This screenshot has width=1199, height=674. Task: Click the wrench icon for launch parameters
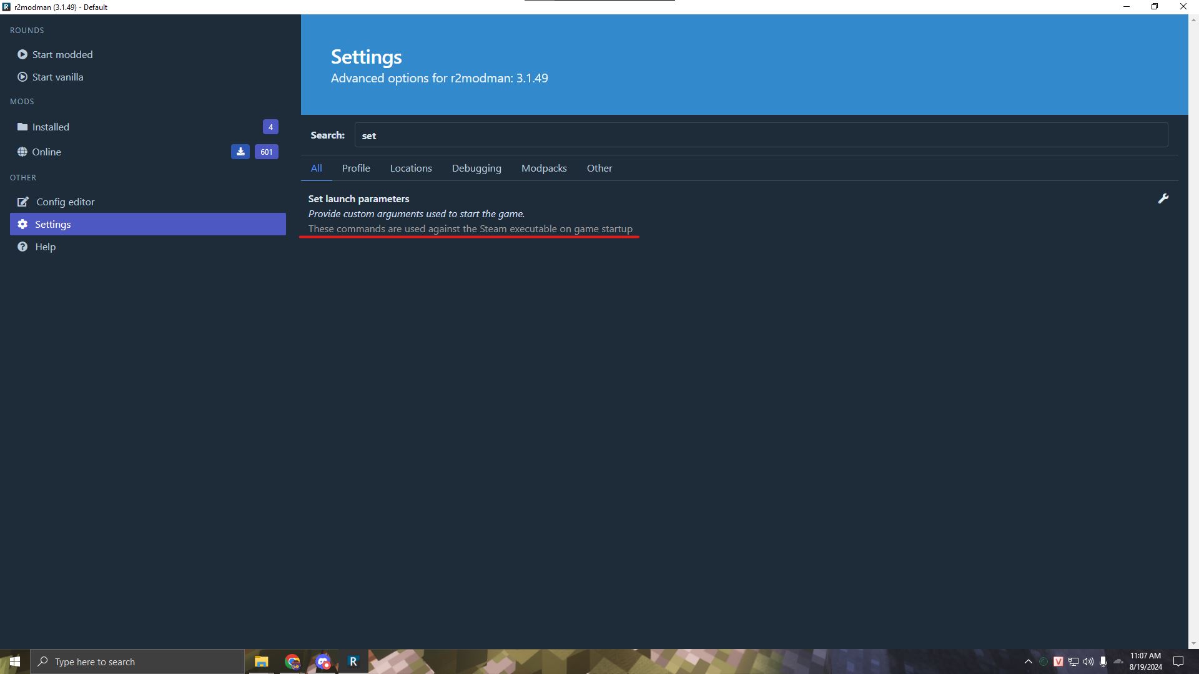pos(1163,198)
